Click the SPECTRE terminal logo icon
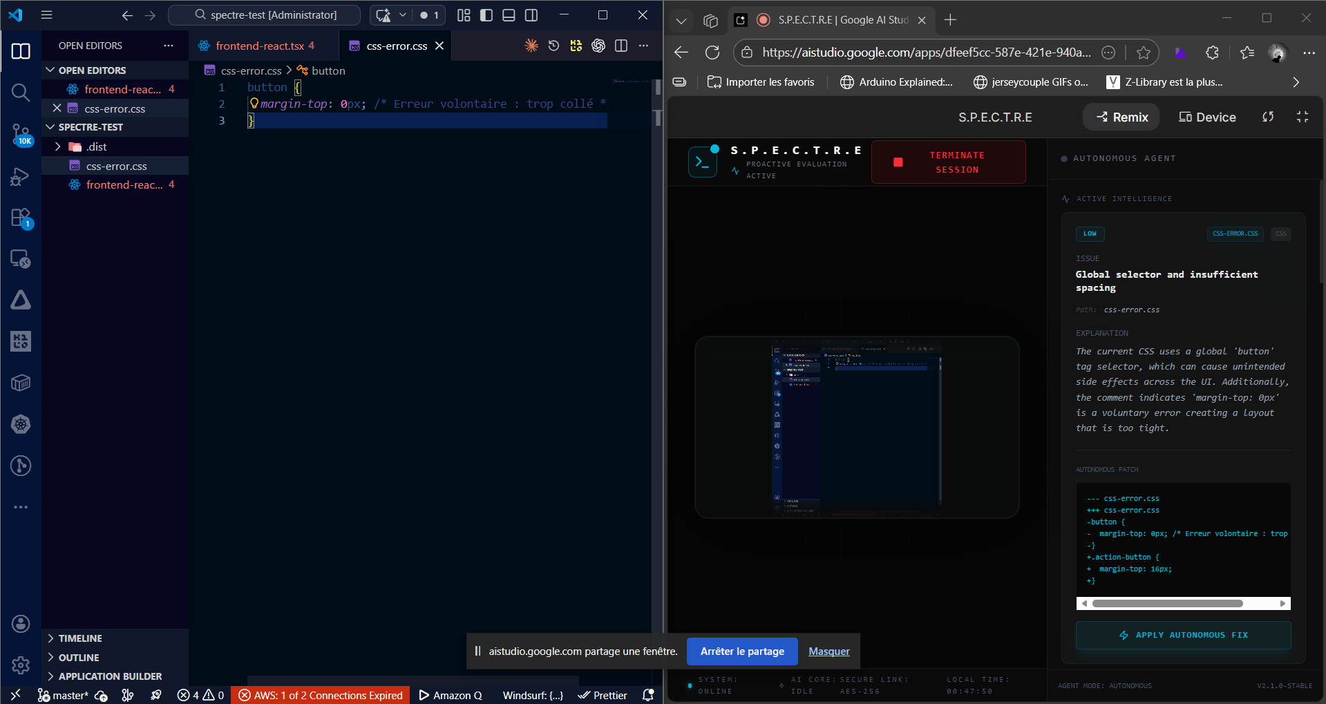This screenshot has height=704, width=1326. (x=703, y=162)
